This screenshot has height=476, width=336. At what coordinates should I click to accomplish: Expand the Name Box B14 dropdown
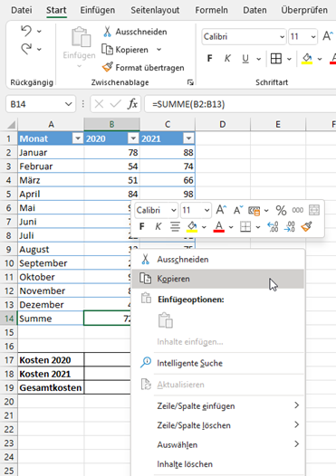(68, 104)
